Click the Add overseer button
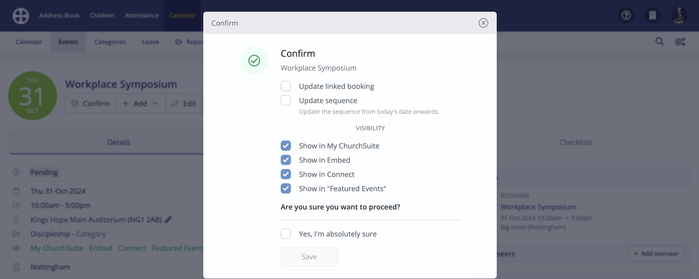The height and width of the screenshot is (279, 699). (656, 254)
